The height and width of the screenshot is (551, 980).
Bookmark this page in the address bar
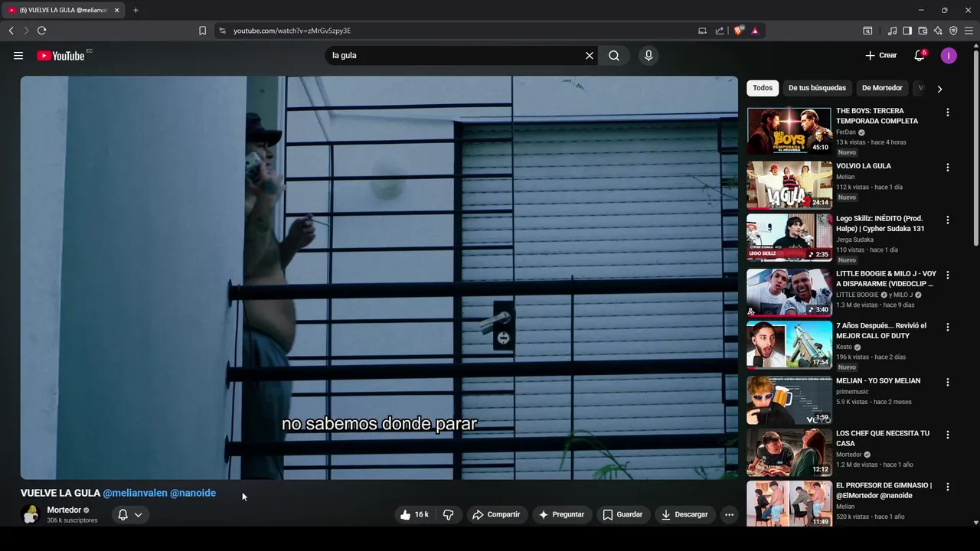click(202, 31)
